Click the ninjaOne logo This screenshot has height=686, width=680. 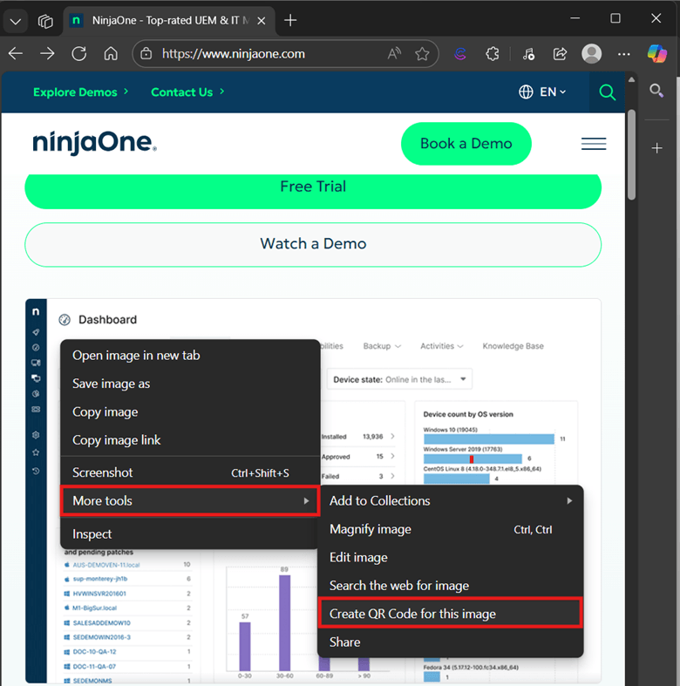[x=94, y=143]
